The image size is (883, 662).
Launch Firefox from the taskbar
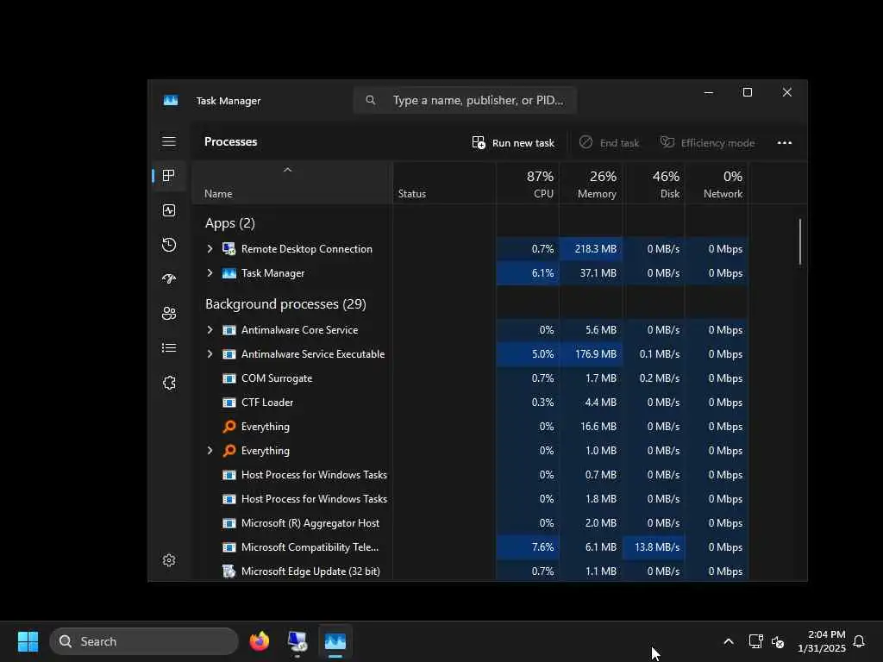coord(259,641)
